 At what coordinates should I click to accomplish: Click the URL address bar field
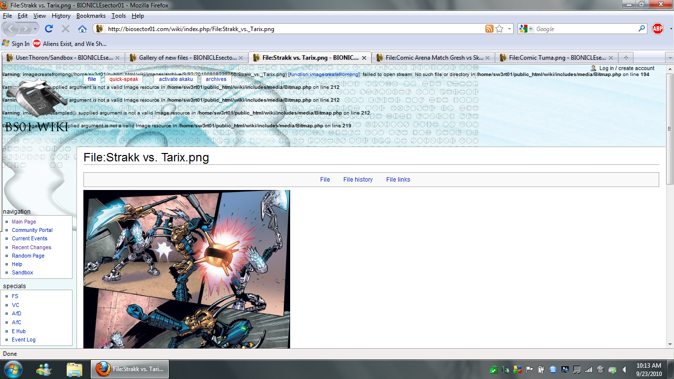(295, 29)
